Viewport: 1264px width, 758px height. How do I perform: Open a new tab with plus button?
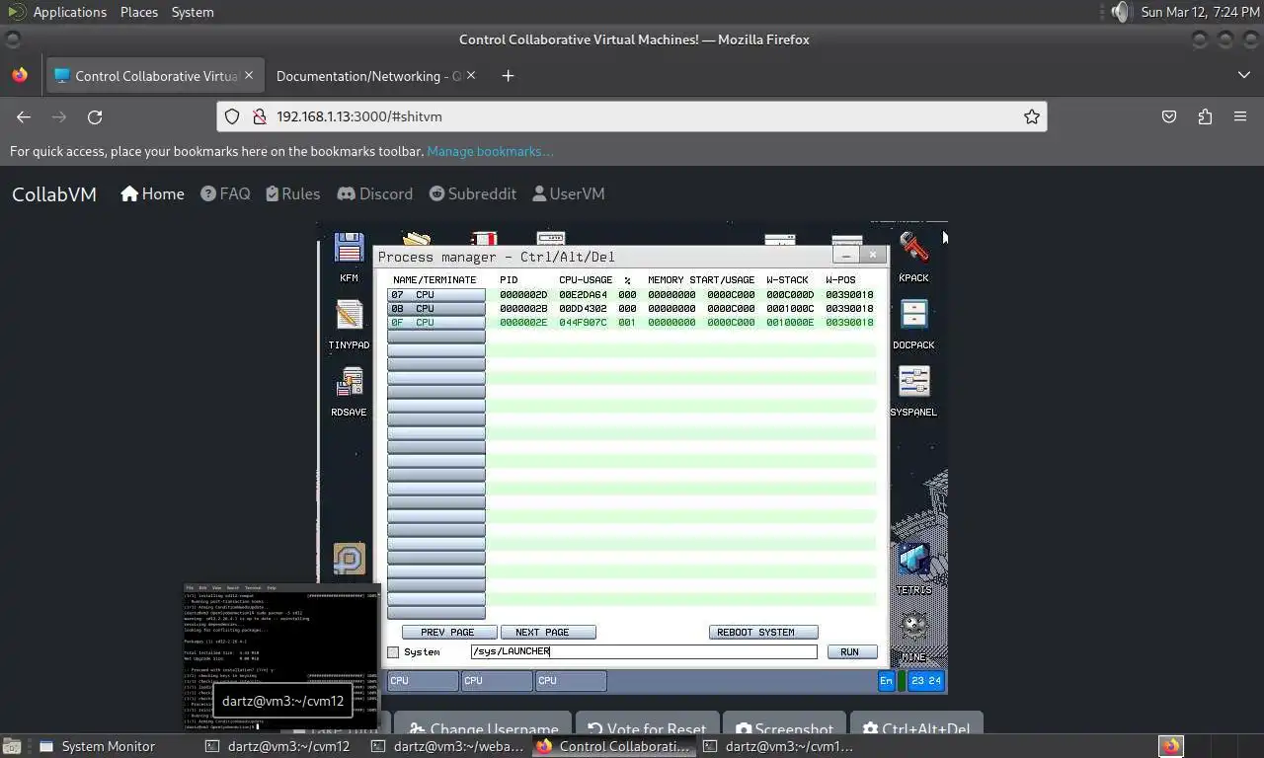point(508,76)
